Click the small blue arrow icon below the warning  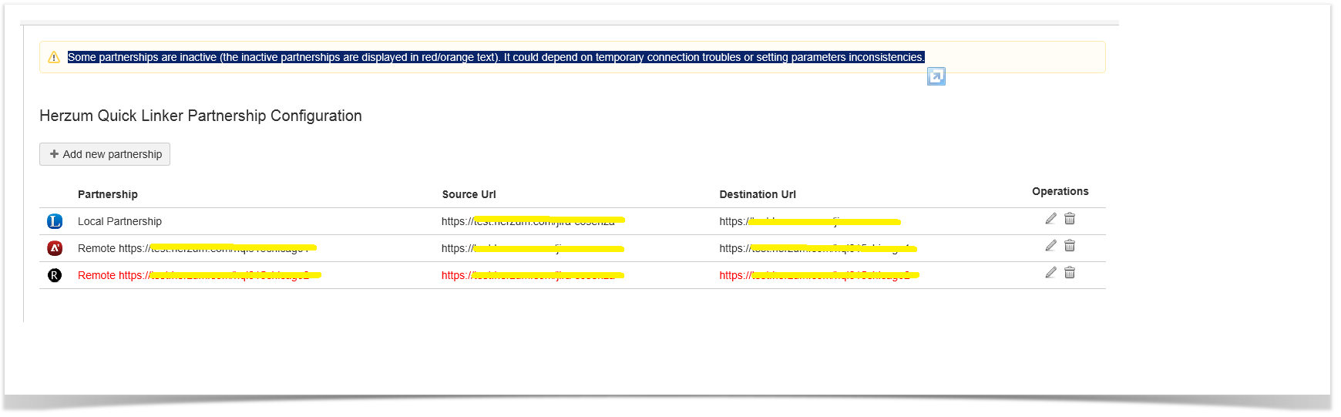tap(936, 76)
